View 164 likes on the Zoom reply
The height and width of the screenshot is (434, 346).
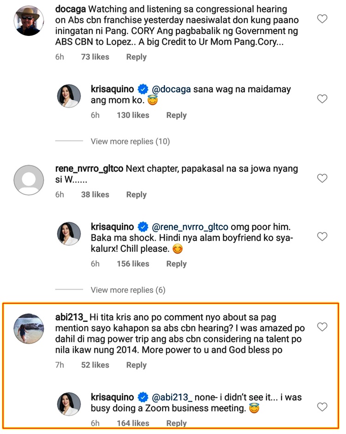pos(133,423)
